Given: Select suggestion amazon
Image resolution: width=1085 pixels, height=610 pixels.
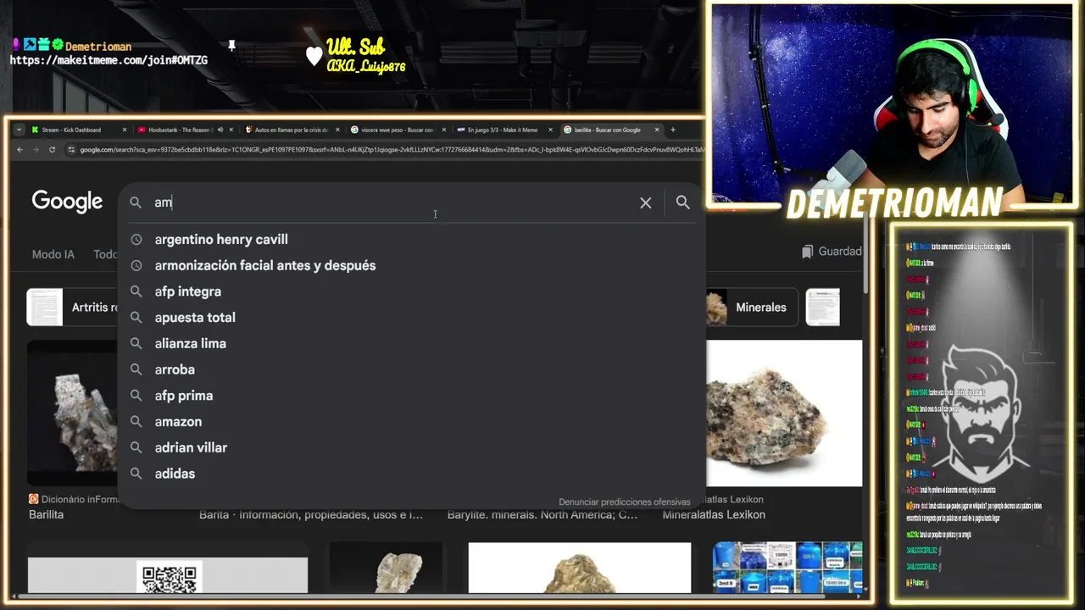Looking at the screenshot, I should tap(178, 421).
